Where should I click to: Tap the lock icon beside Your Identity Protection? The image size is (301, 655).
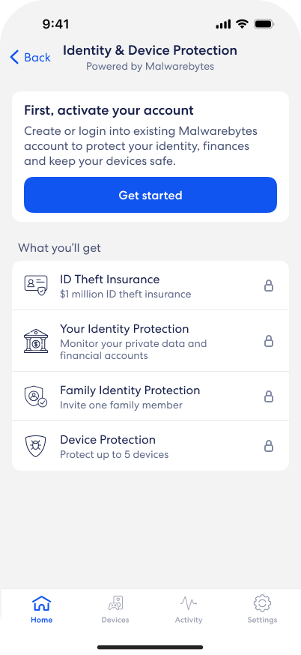click(269, 341)
